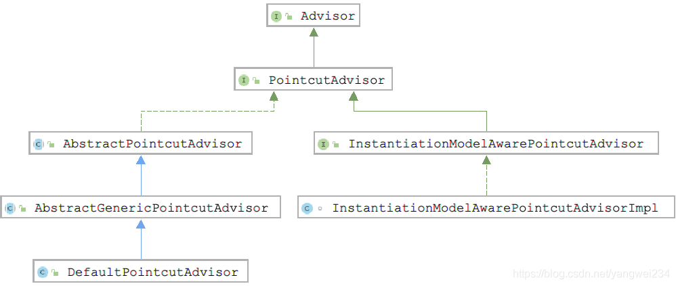Select the AbstractGenericPointcutAdvisor node label
Image resolution: width=676 pixels, height=286 pixels.
pyautogui.click(x=151, y=208)
